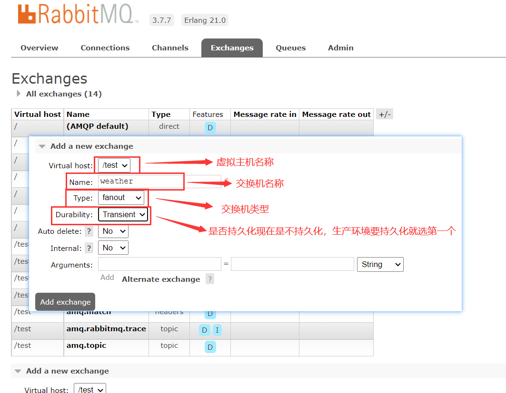Click the Alternate exchange help question mark
Screen dimensions: 506x393
click(210, 279)
